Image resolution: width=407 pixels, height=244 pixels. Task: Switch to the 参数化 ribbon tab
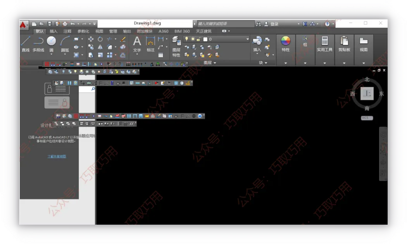(x=83, y=31)
